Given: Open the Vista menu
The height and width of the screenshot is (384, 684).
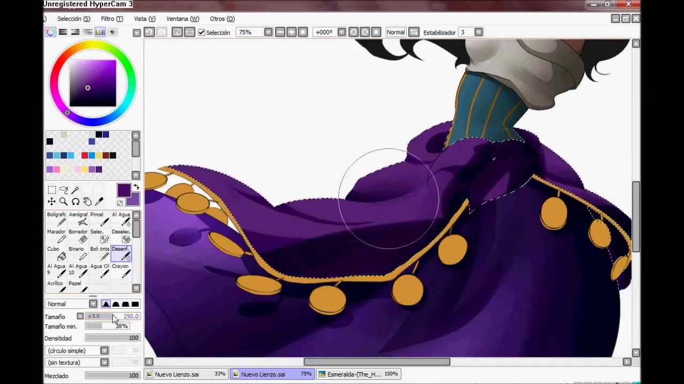Looking at the screenshot, I should pyautogui.click(x=144, y=19).
